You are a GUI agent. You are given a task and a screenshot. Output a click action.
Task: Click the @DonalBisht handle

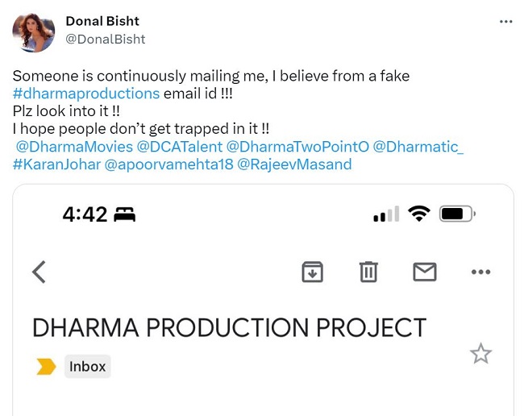(105, 39)
